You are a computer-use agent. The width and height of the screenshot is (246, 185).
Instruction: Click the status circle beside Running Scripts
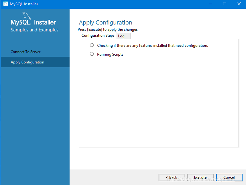tap(92, 54)
